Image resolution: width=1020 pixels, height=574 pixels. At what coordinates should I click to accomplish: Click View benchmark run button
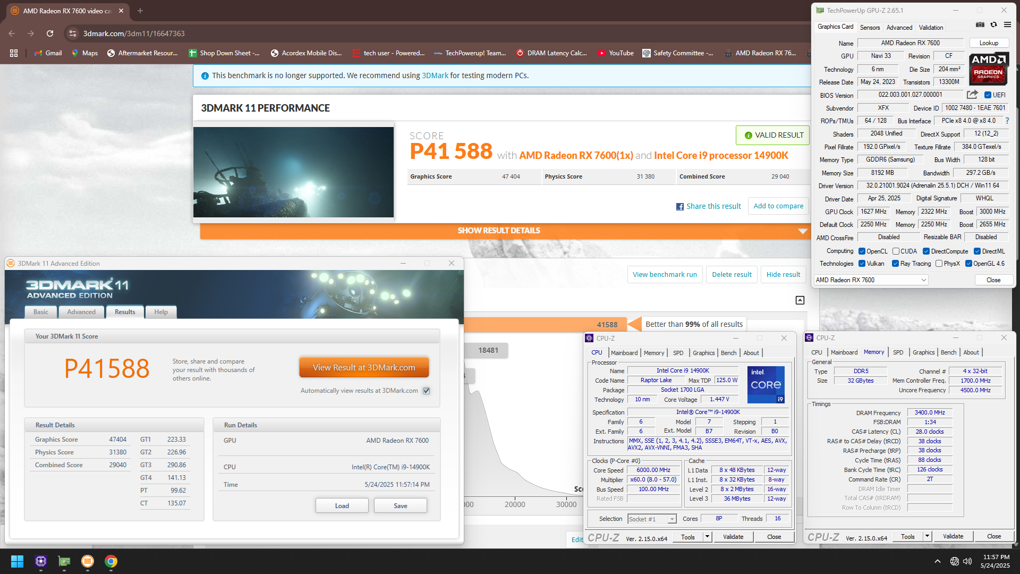tap(665, 275)
